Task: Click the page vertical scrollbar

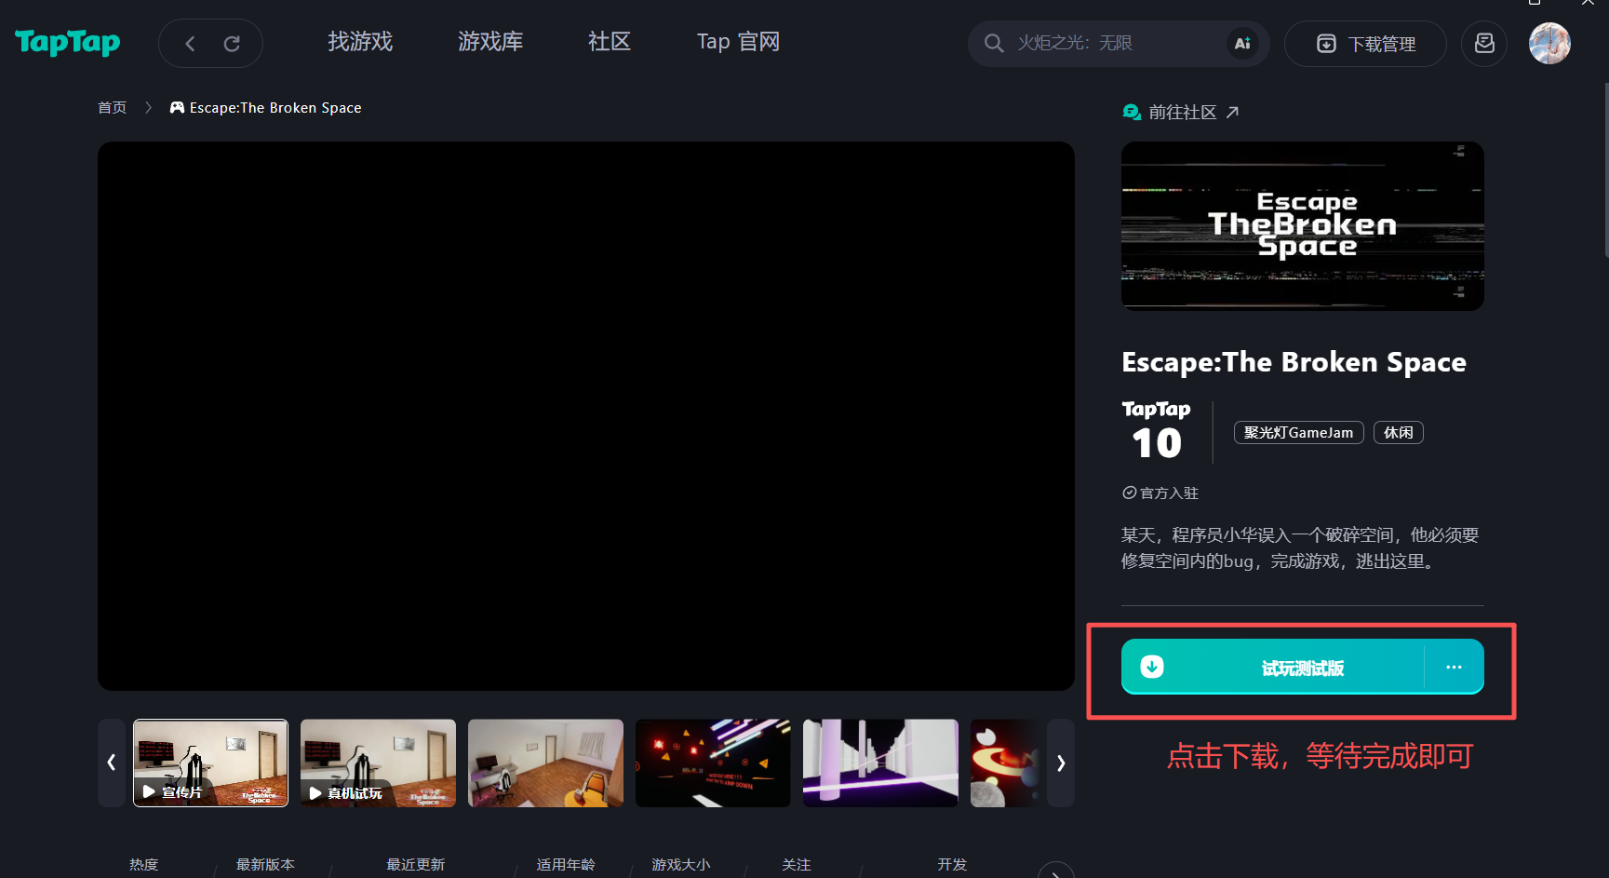Action: (1606, 169)
